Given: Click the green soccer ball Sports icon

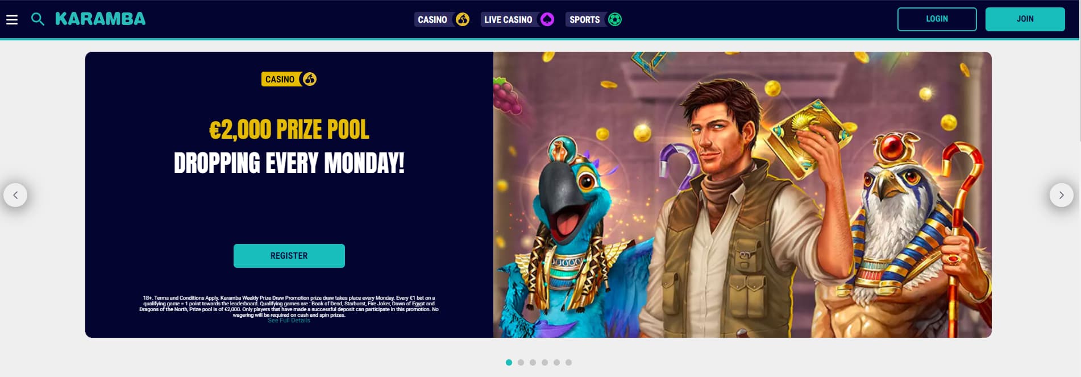Looking at the screenshot, I should [615, 19].
